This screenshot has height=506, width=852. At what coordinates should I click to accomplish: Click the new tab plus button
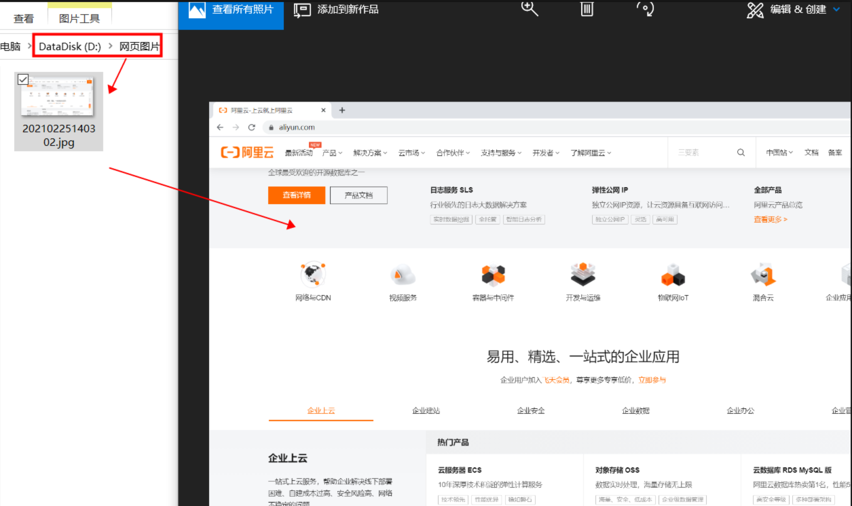(342, 111)
